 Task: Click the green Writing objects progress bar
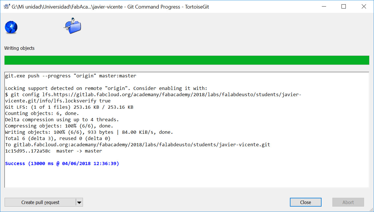(x=187, y=60)
